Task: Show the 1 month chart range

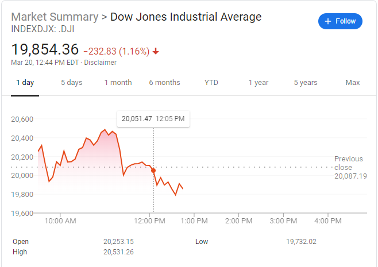Action: pos(118,83)
